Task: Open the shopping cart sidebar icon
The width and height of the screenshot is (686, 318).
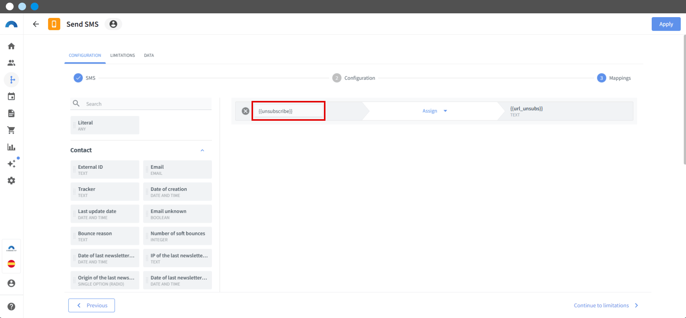Action: pyautogui.click(x=11, y=130)
